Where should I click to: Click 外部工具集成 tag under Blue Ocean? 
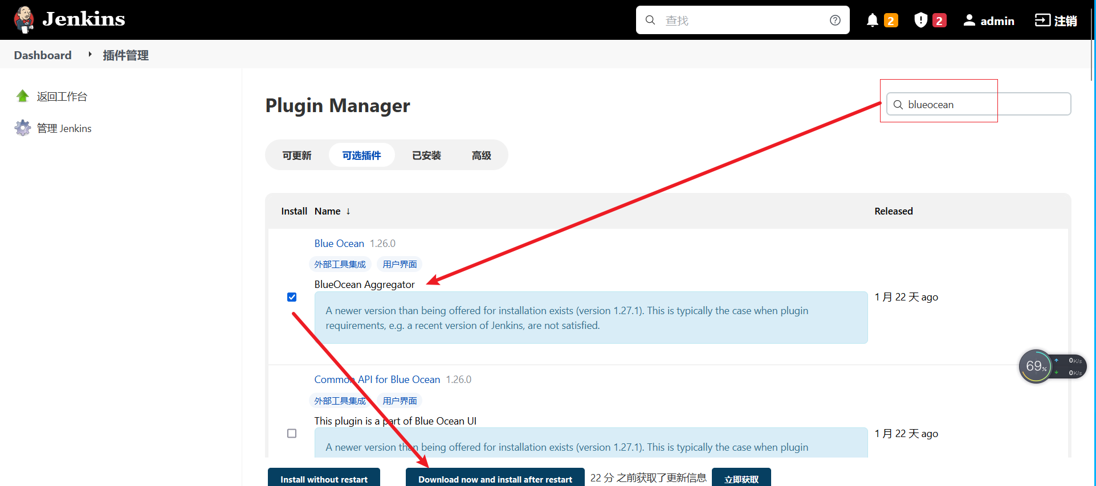[x=340, y=264]
